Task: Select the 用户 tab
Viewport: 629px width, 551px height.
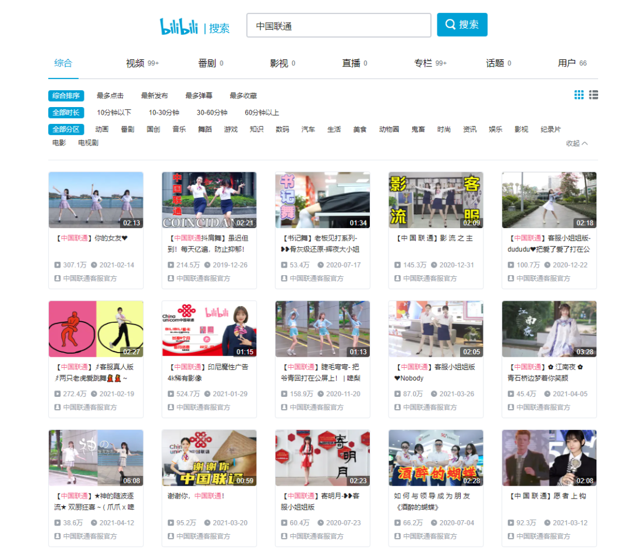Action: (x=572, y=63)
